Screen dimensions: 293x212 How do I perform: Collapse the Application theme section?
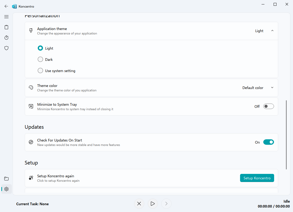tap(272, 31)
